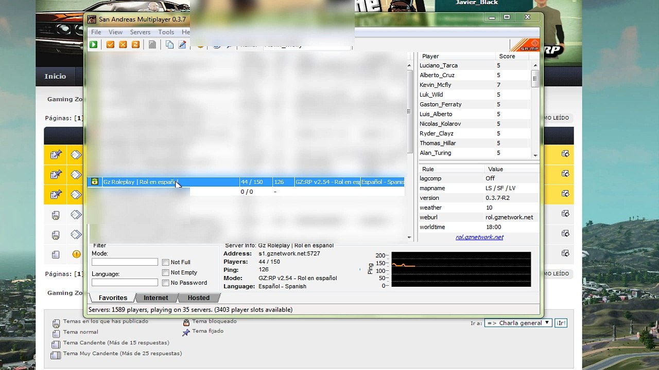
Task: Click the player list scrollbar thumb
Action: click(x=535, y=79)
